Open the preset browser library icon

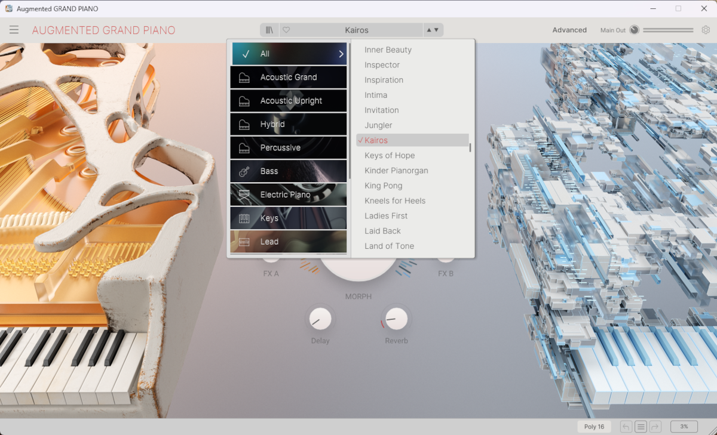tap(270, 30)
